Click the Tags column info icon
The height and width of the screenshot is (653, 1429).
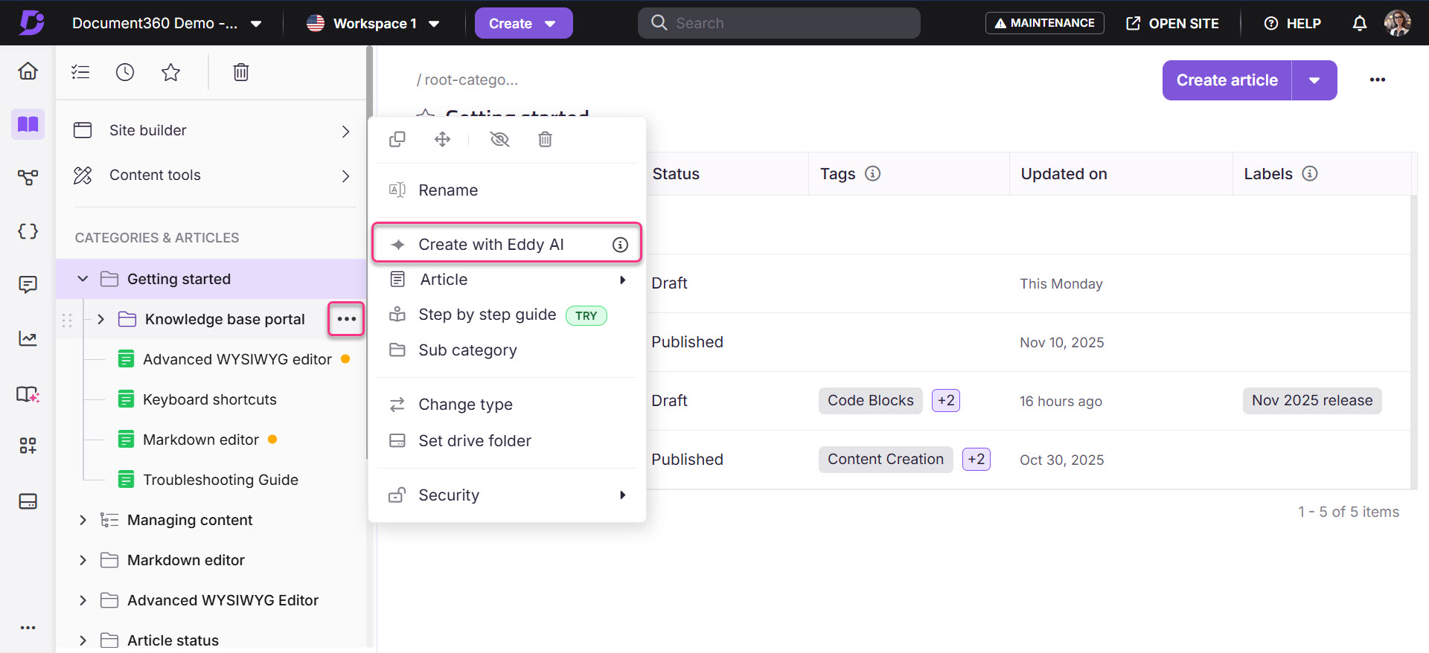pyautogui.click(x=873, y=173)
